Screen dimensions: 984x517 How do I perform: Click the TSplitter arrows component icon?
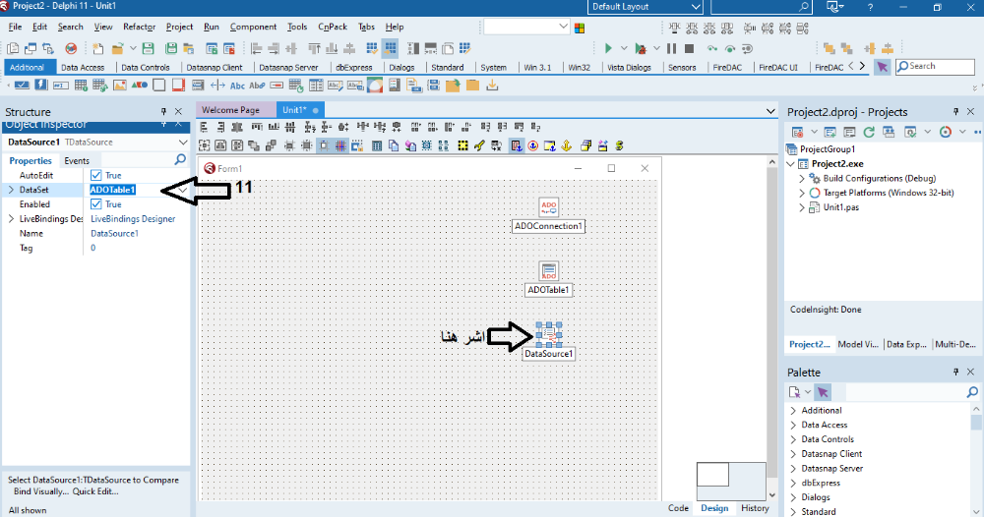217,86
